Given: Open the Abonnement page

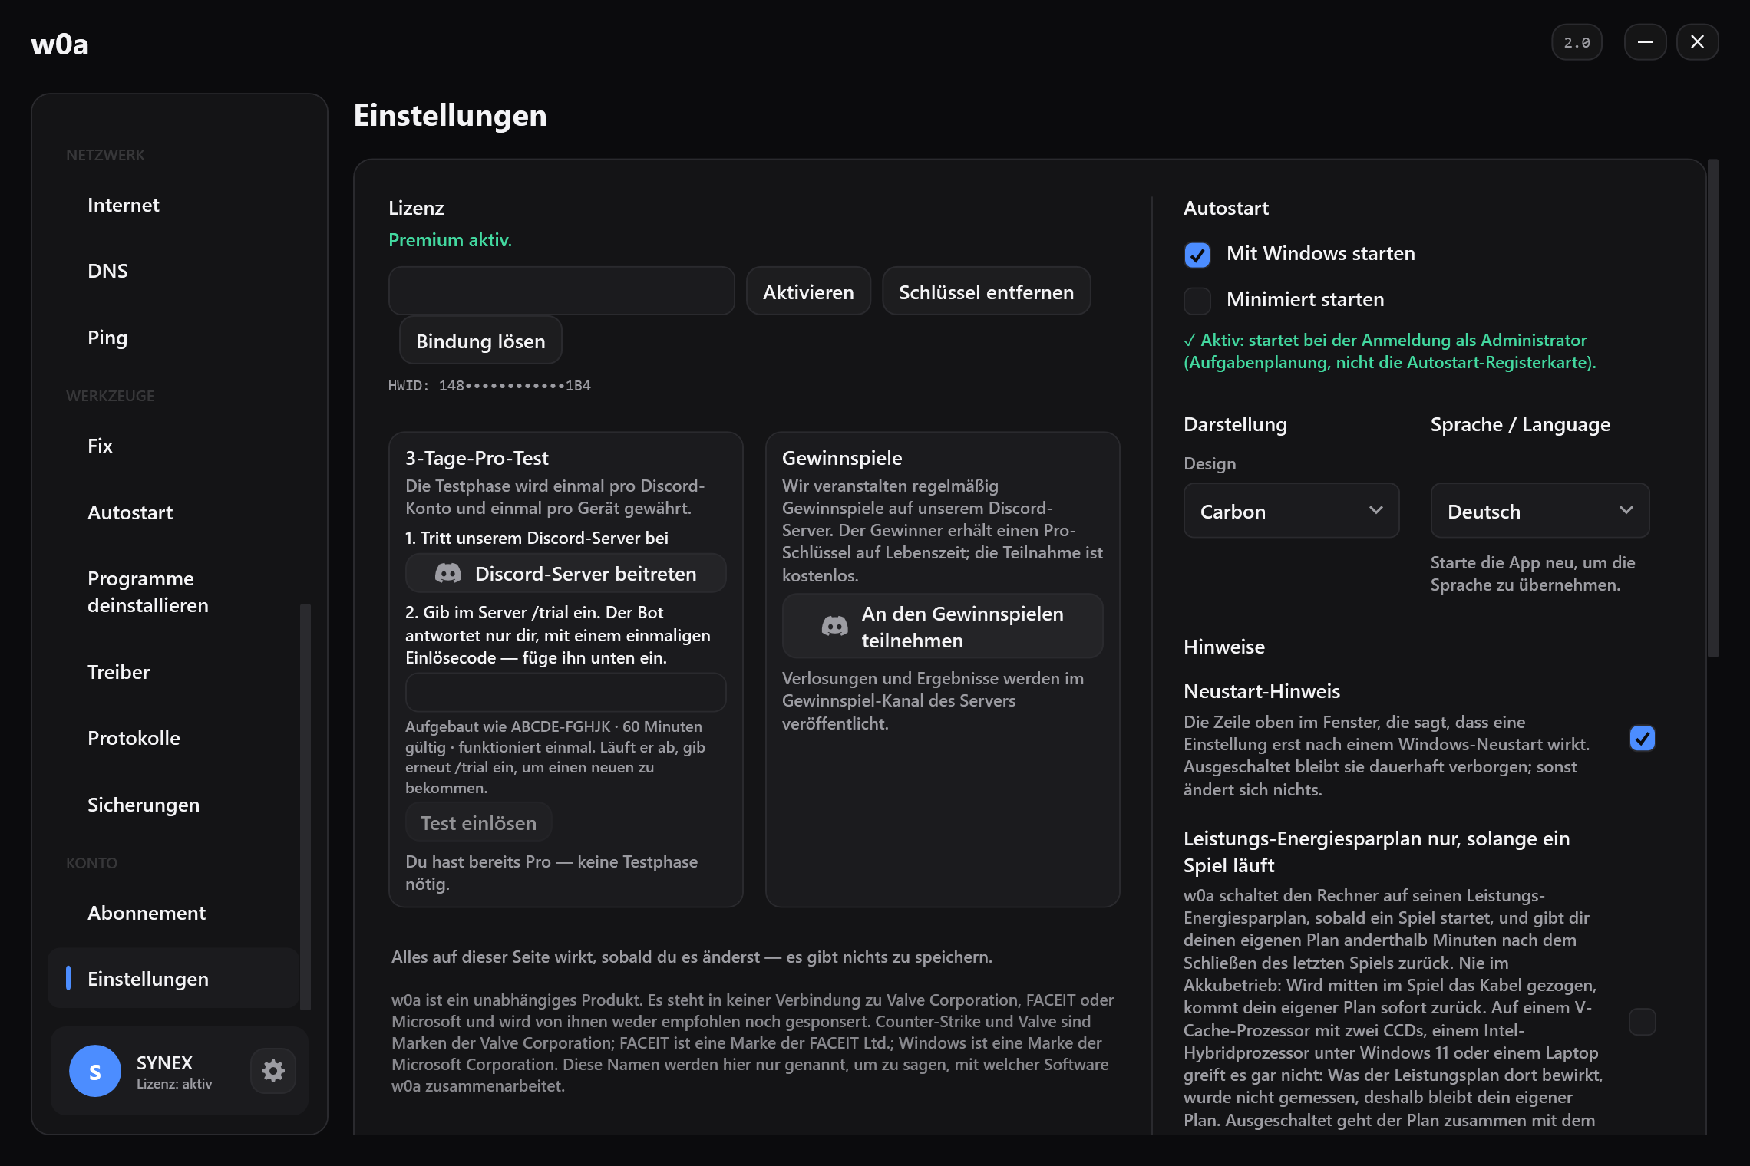Looking at the screenshot, I should point(173,914).
